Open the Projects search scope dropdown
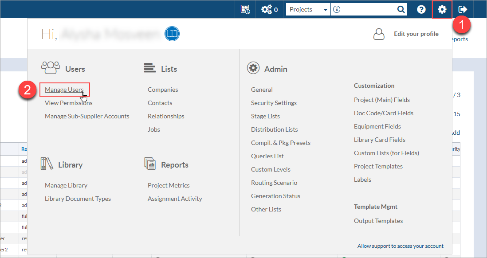The height and width of the screenshot is (258, 487). coord(308,9)
